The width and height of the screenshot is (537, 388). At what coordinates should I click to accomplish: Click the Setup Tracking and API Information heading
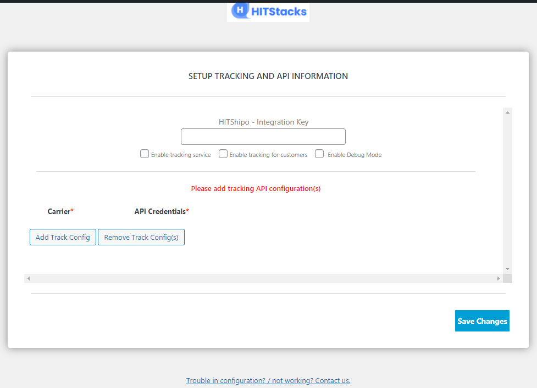tap(268, 76)
